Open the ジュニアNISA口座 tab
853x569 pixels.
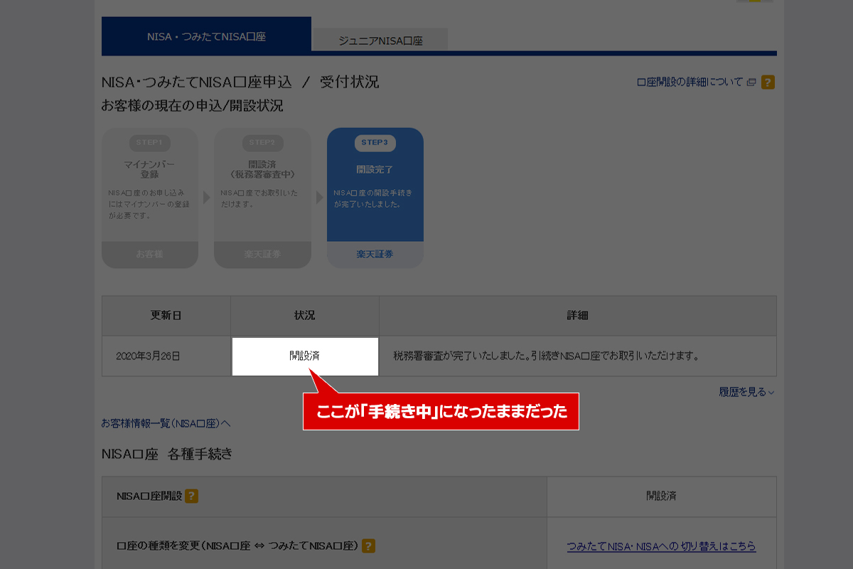coord(380,41)
